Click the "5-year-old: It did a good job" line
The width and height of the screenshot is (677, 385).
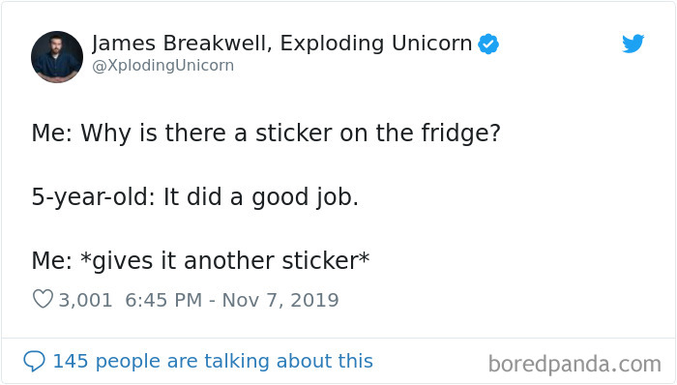[x=195, y=197]
